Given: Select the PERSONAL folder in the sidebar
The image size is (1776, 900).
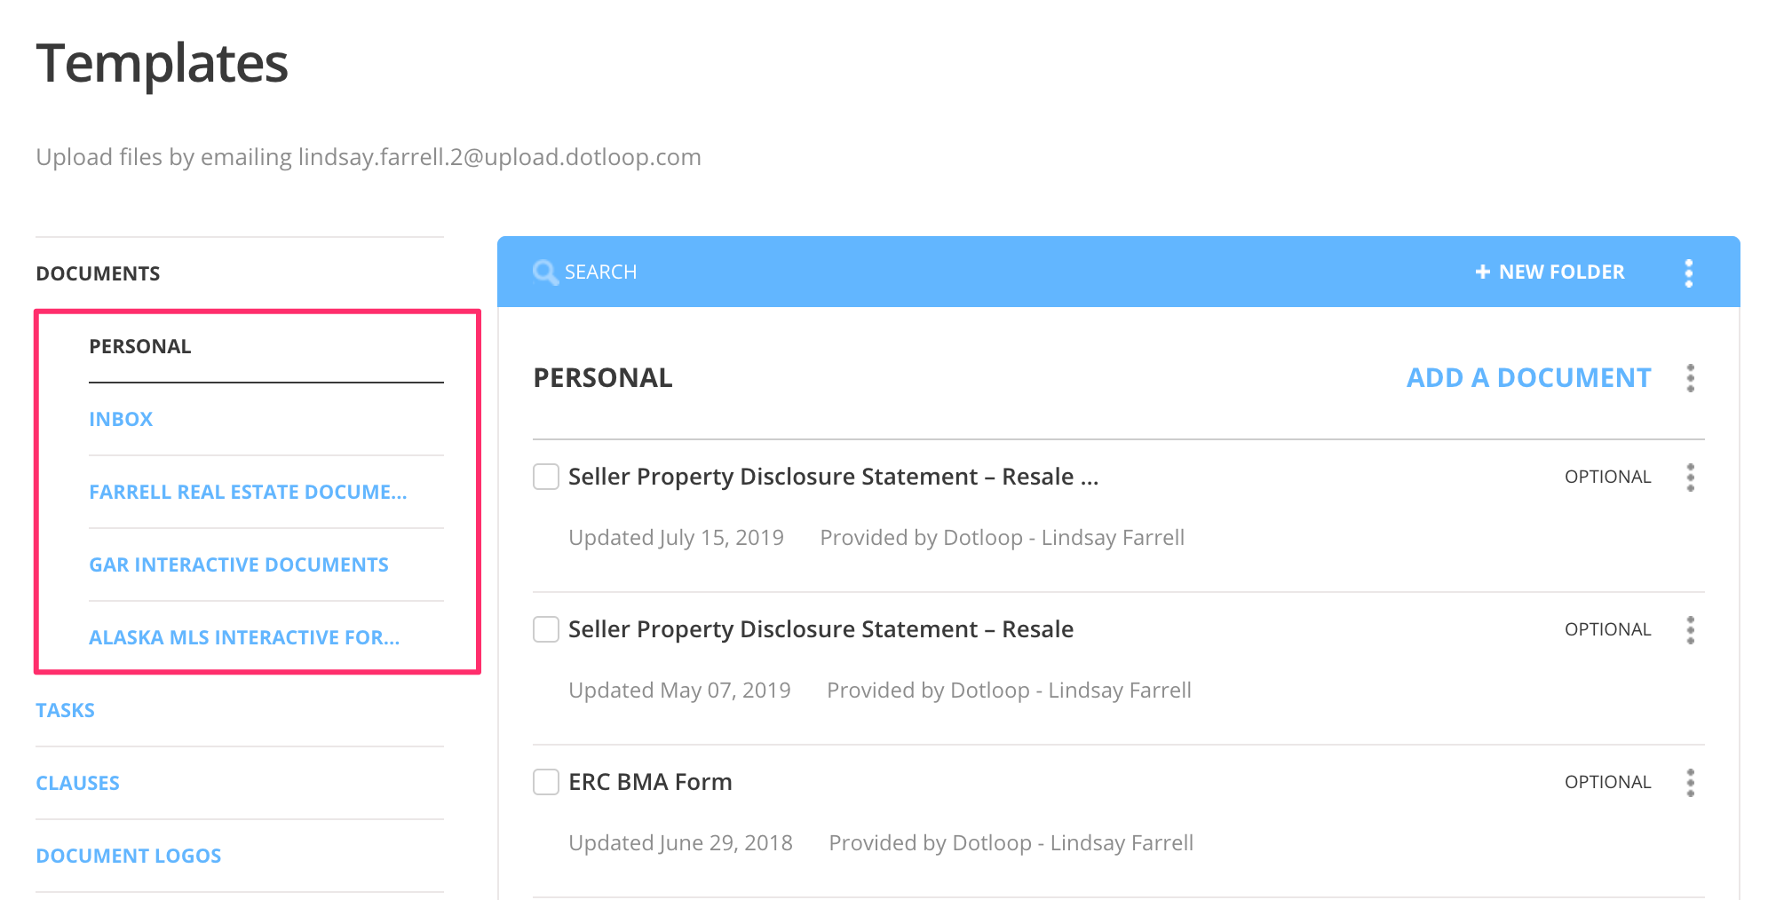Looking at the screenshot, I should pyautogui.click(x=139, y=346).
